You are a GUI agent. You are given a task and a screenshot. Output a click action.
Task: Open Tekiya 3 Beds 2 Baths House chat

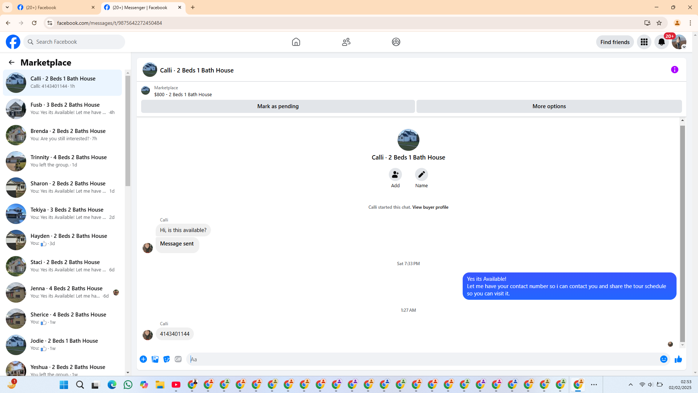tap(63, 214)
